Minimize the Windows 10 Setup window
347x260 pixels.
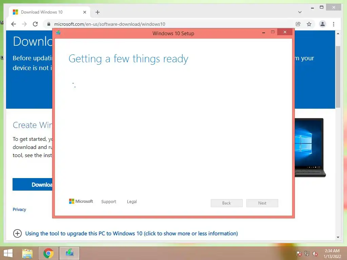(x=264, y=32)
